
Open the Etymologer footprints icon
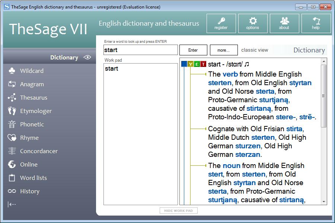(x=12, y=111)
